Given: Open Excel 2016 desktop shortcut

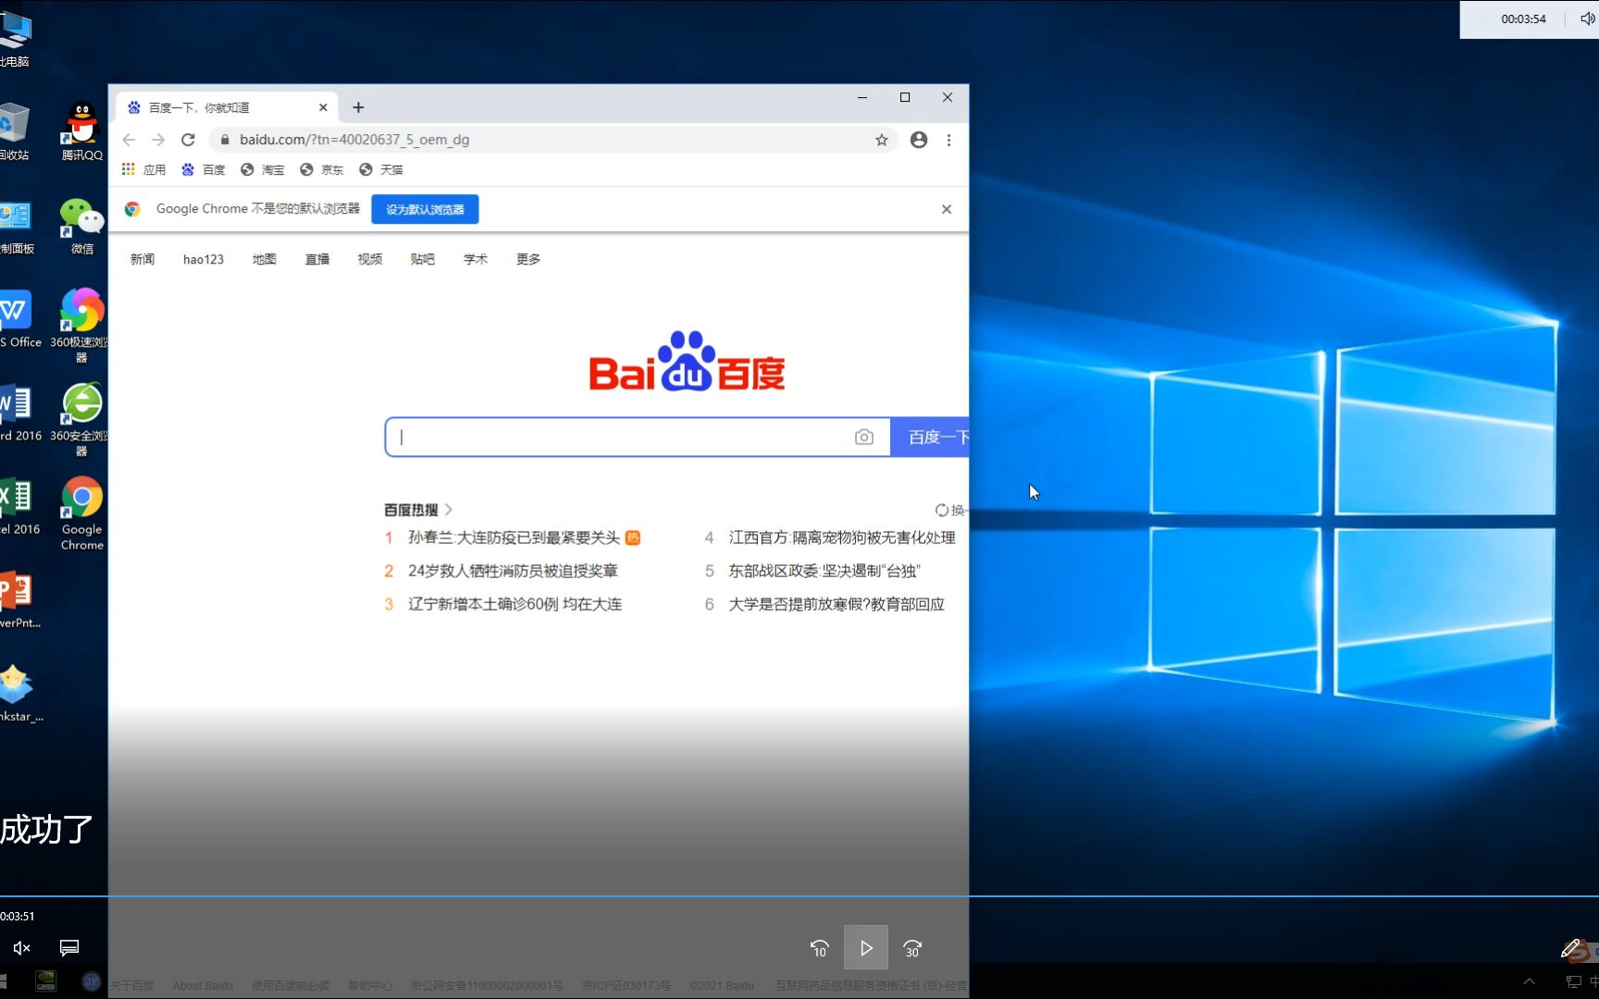Looking at the screenshot, I should coord(17,506).
